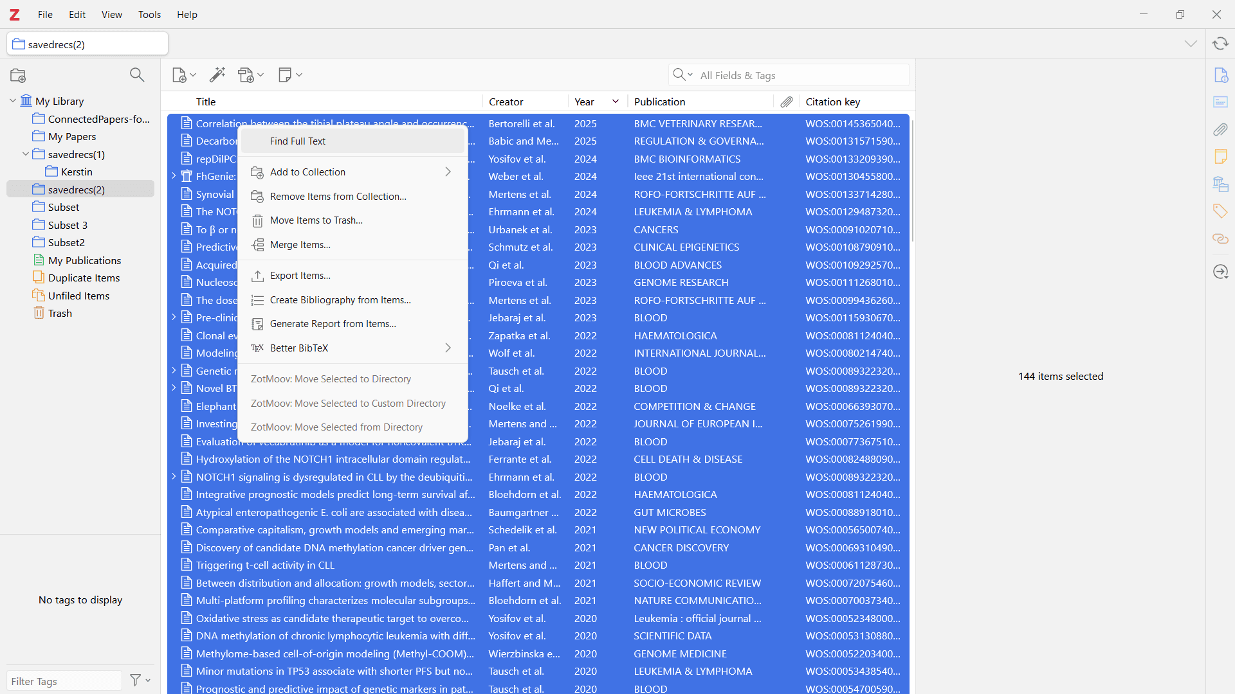Click the attachment column paperclip header
The image size is (1235, 694).
pyautogui.click(x=787, y=102)
